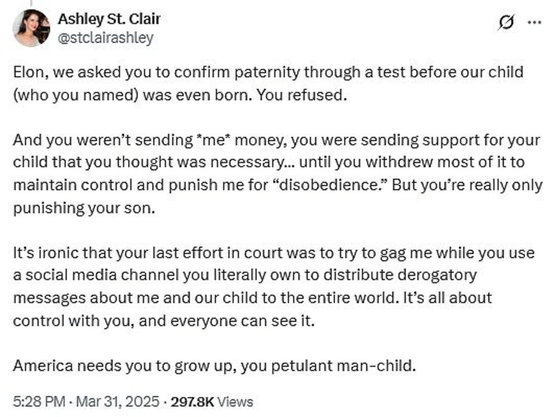Click the 5:28 PM time label
The width and height of the screenshot is (555, 417).
(38, 402)
